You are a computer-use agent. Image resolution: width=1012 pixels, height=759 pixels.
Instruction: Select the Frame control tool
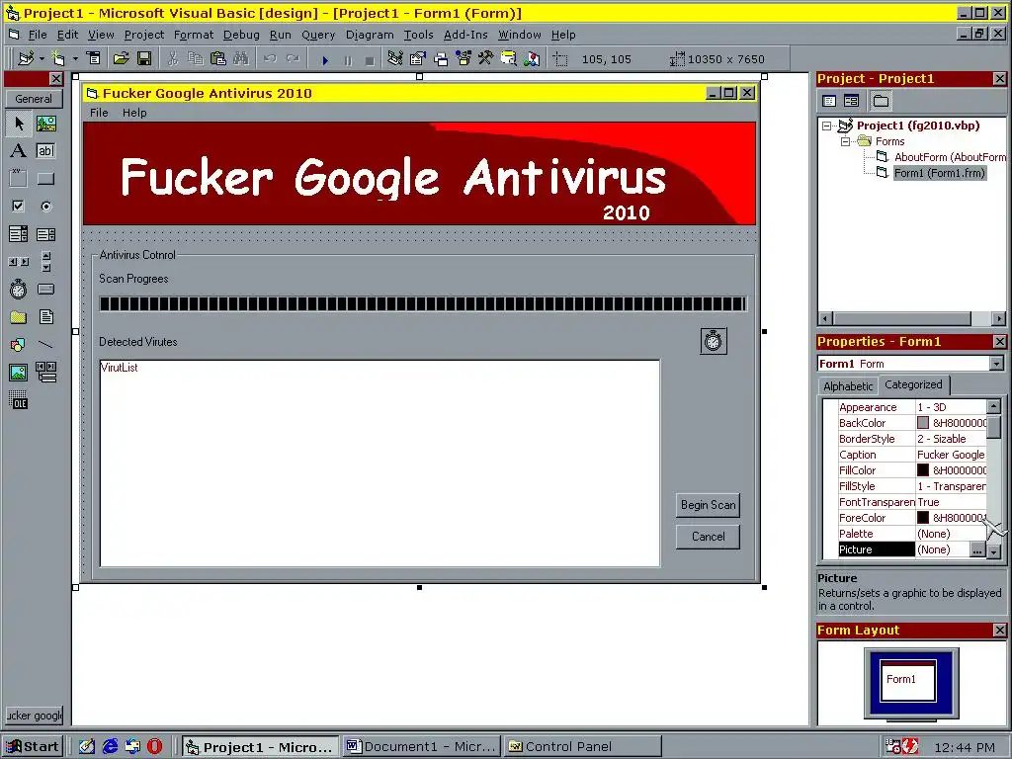[x=19, y=179]
